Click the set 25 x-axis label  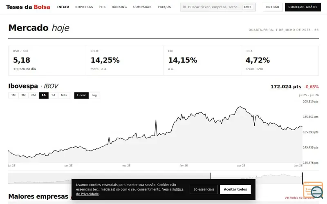point(68,166)
